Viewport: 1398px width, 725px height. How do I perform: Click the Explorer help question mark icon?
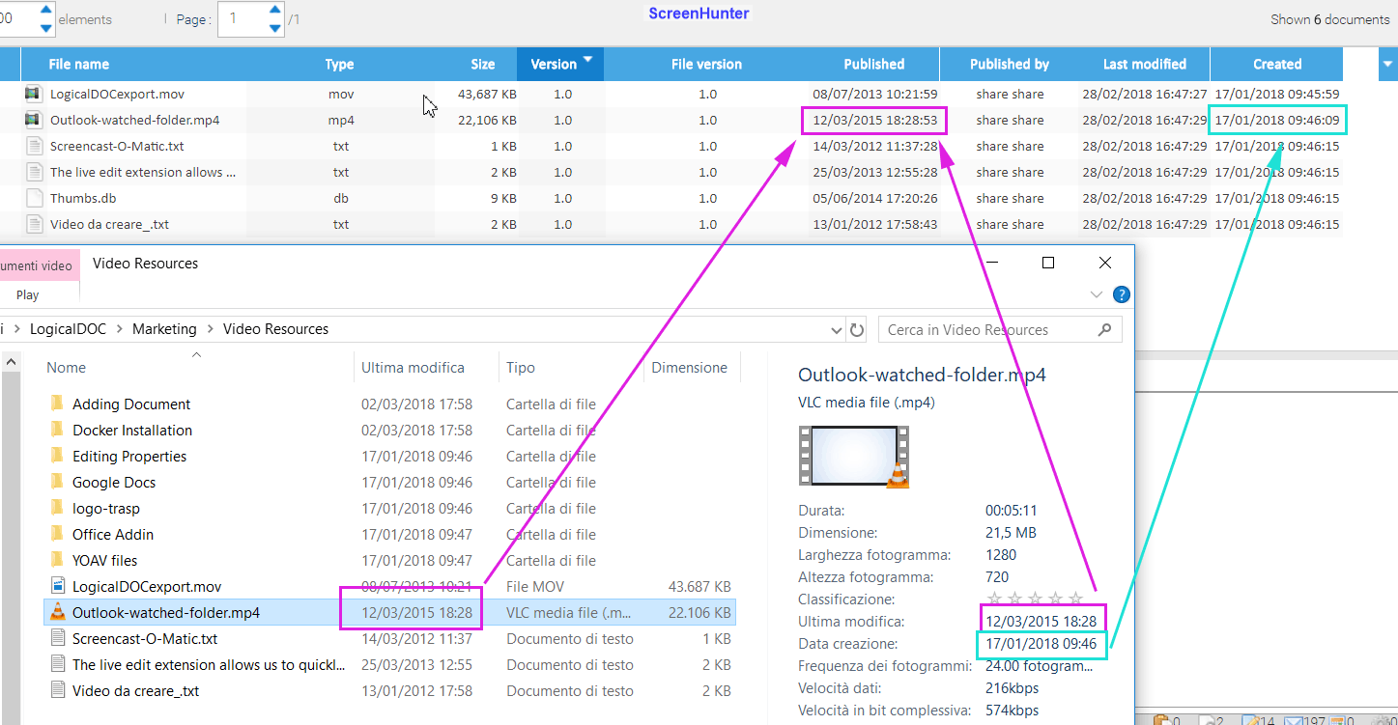pyautogui.click(x=1122, y=294)
